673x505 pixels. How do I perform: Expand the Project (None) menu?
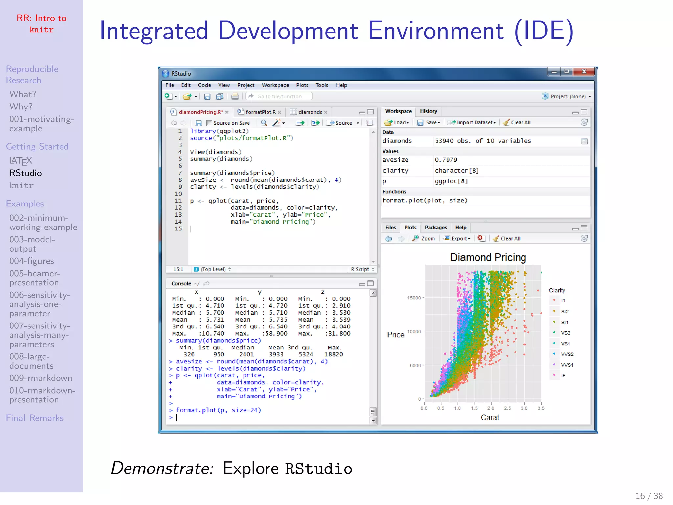click(x=568, y=96)
